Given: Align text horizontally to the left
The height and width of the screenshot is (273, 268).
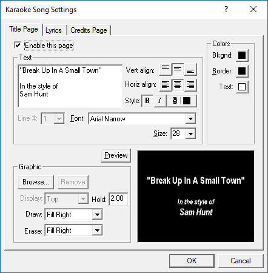Looking at the screenshot, I should [166, 85].
